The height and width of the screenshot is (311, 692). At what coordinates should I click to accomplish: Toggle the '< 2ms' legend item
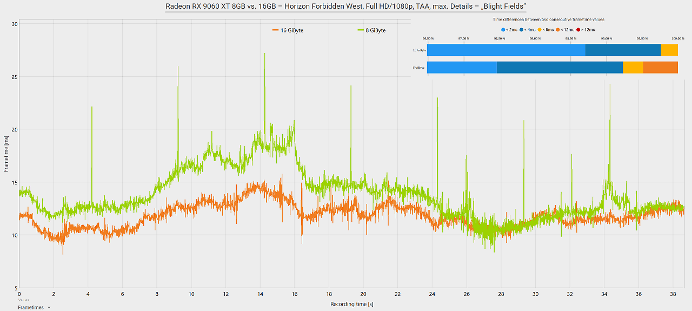click(510, 29)
